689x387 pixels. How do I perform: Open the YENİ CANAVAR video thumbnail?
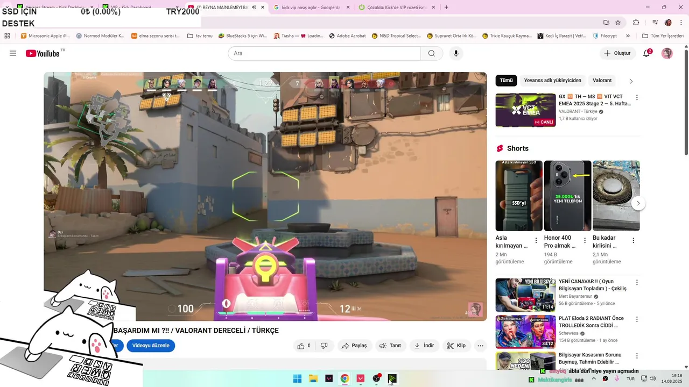(525, 295)
